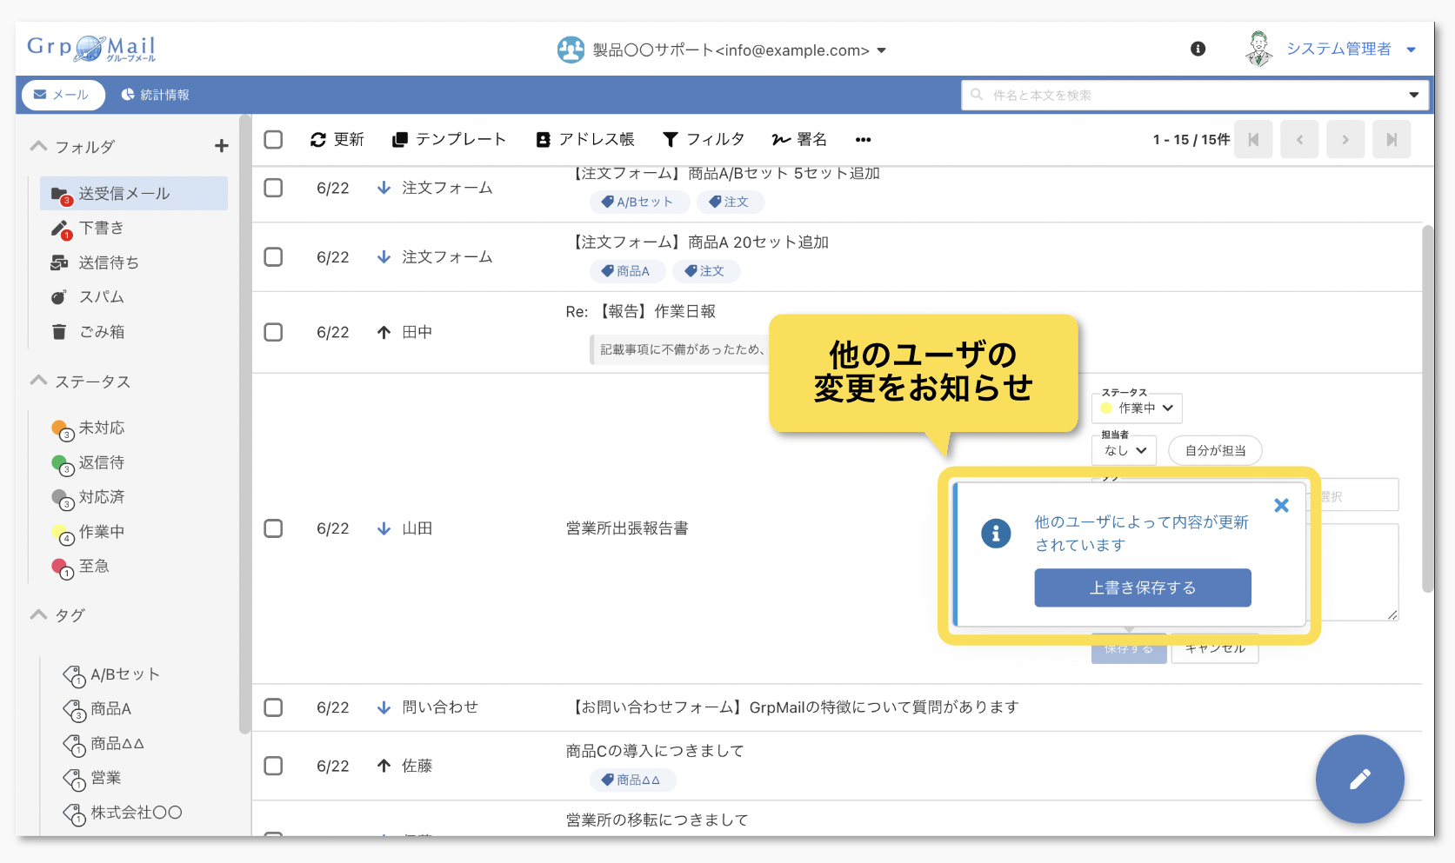Check the 佐藤 商品Cの導入 mail
Viewport: 1455px width, 863px height.
(x=273, y=766)
